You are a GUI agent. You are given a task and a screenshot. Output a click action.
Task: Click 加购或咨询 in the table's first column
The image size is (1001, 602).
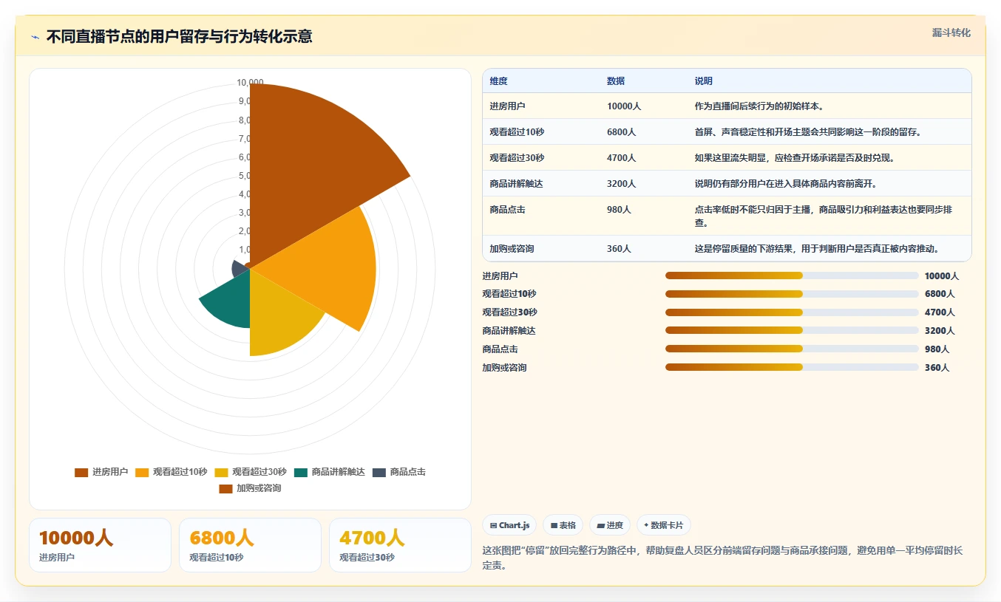click(512, 249)
